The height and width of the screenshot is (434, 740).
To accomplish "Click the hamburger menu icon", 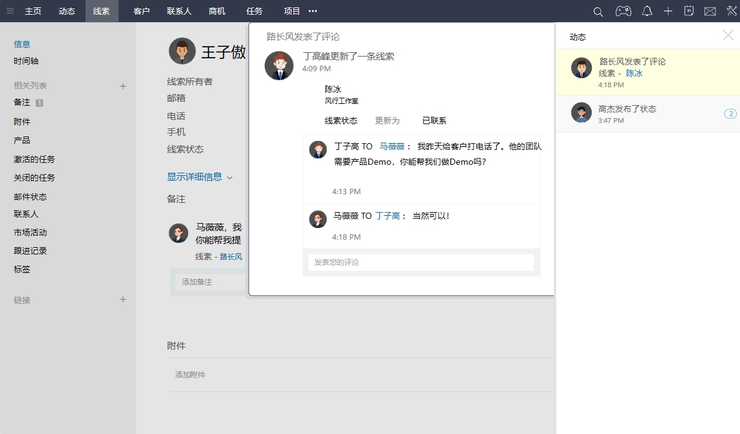I will click(9, 10).
